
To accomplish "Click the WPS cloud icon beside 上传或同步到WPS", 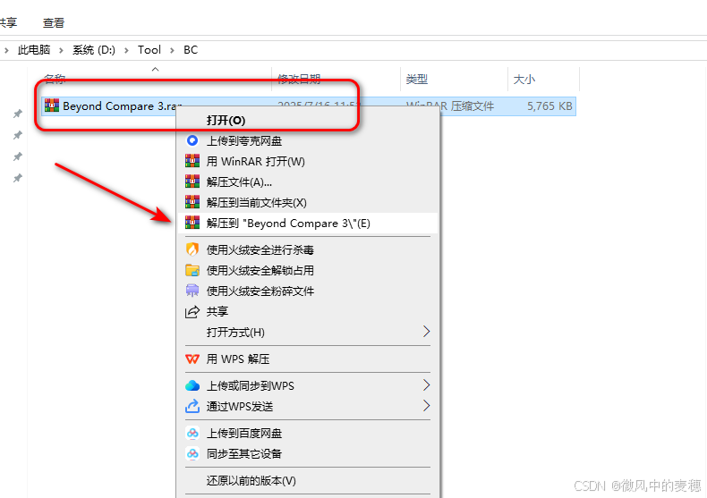I will (192, 385).
